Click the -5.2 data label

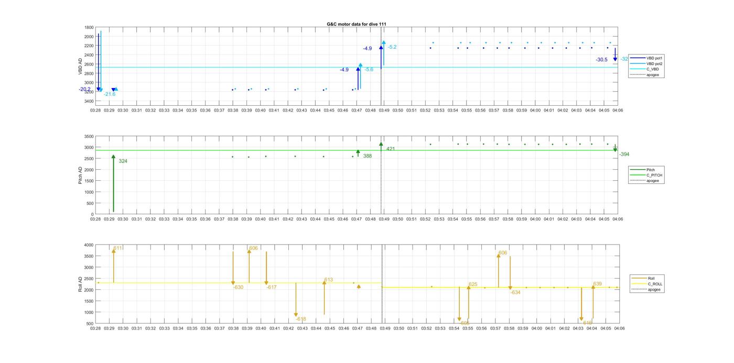click(x=392, y=47)
